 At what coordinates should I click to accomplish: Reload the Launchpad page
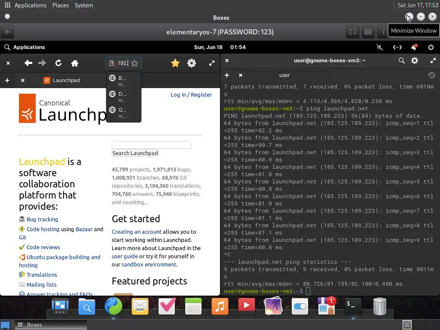(x=58, y=63)
